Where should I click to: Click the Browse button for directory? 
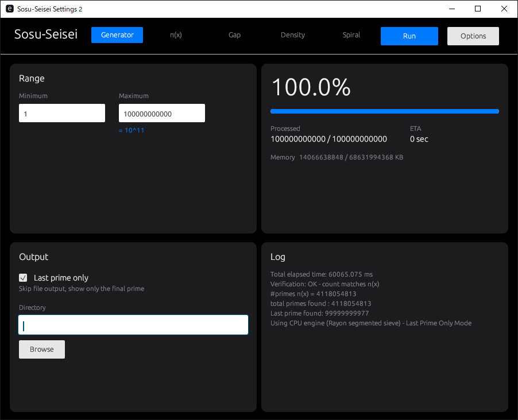(x=42, y=349)
